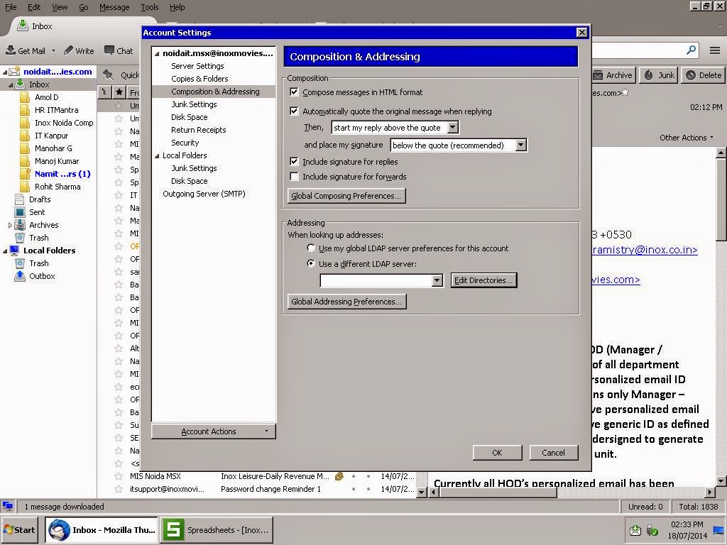727x545 pixels.
Task: Click the Edit Directories button
Action: 483,280
